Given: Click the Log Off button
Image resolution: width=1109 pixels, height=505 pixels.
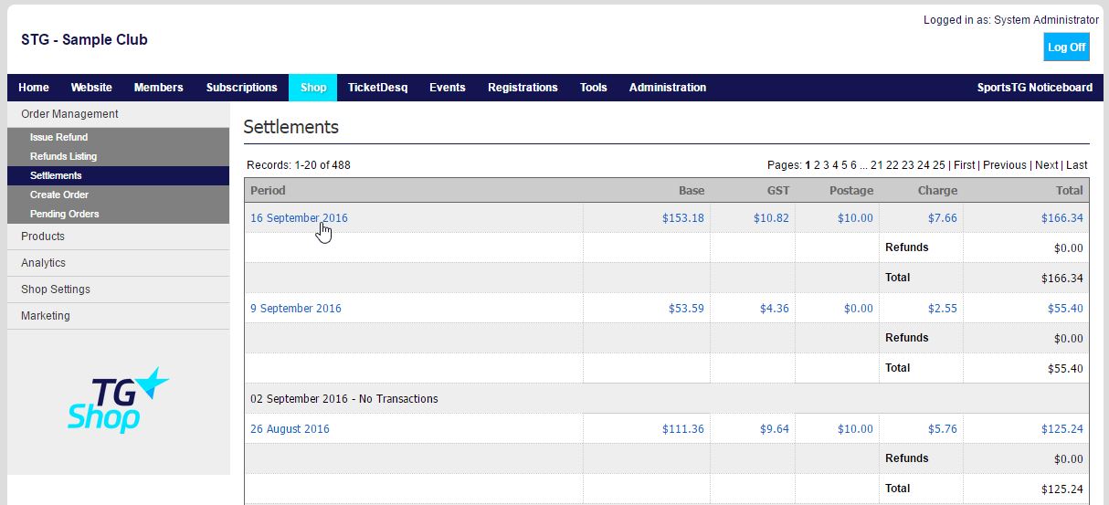Looking at the screenshot, I should coord(1067,47).
